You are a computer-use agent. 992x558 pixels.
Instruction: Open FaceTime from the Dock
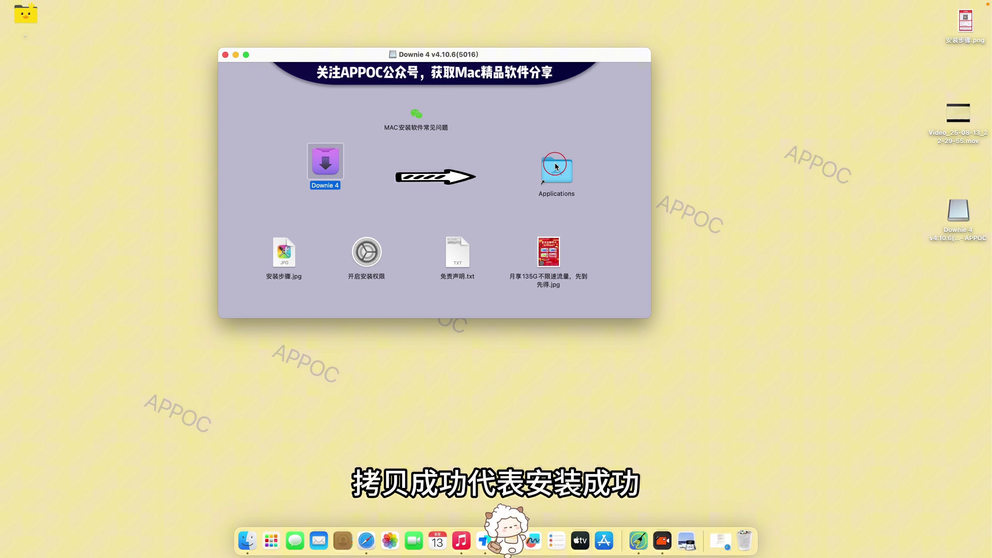(x=414, y=541)
